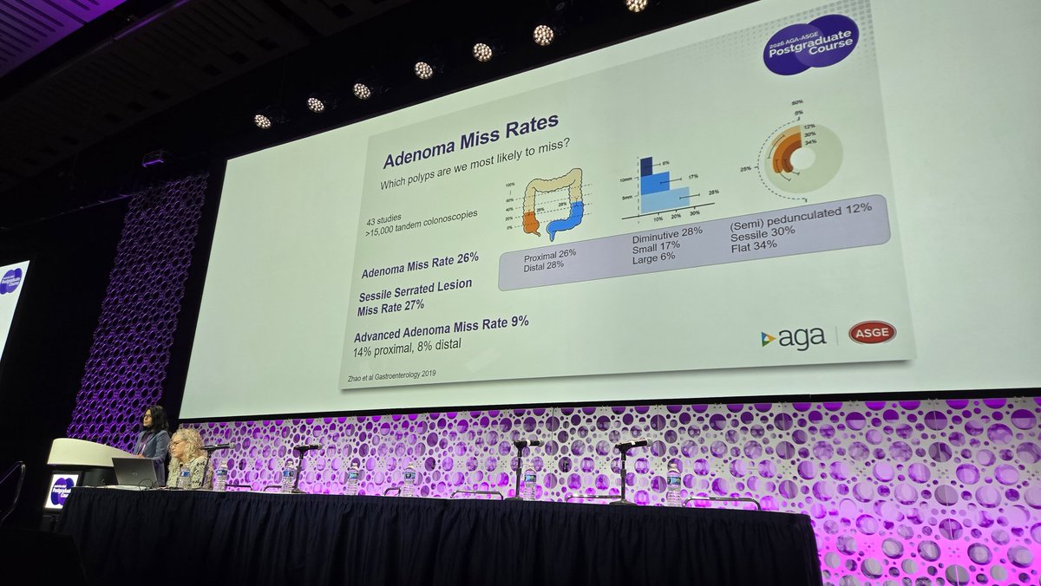Click the 'Large 6%' label

coord(655,258)
